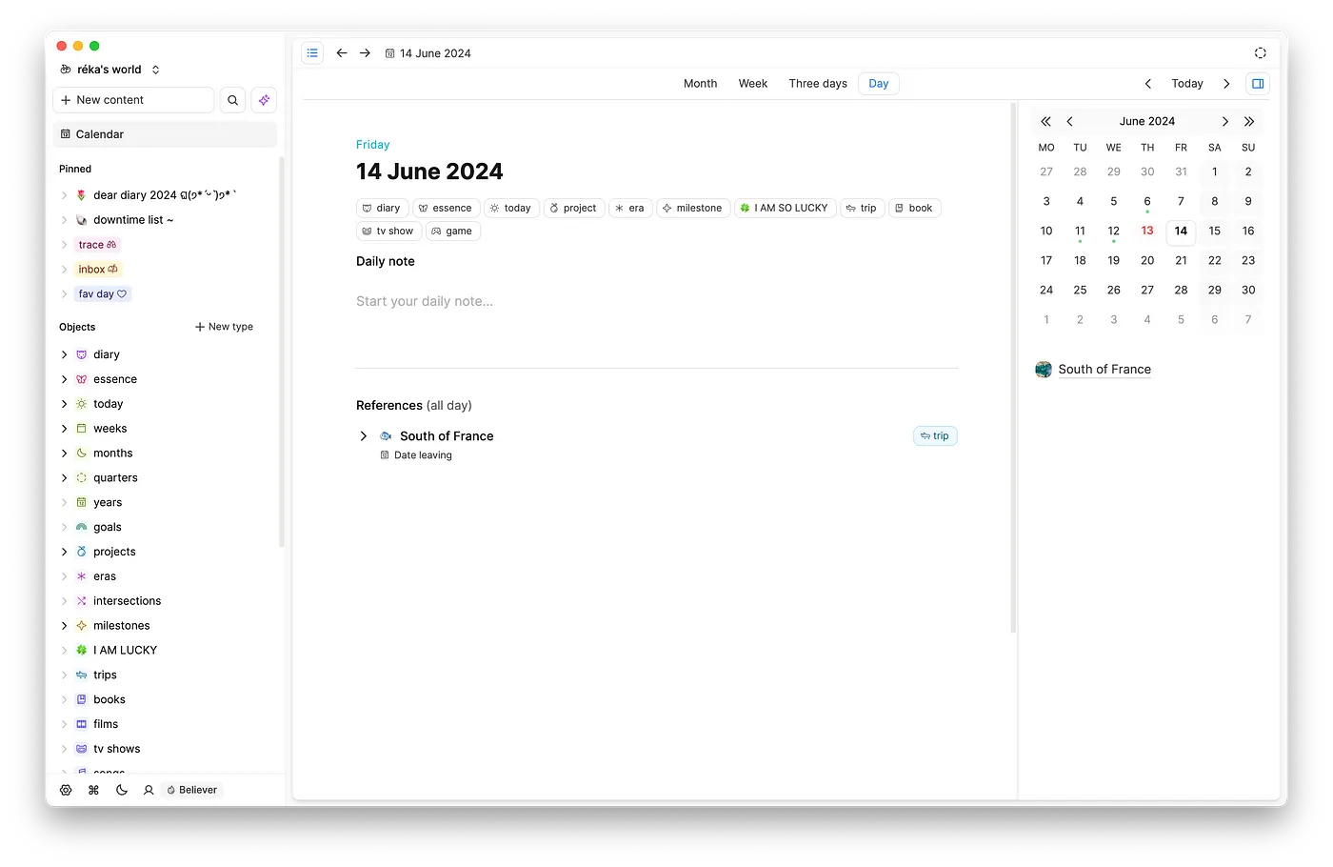
Task: Open the trips object type
Action: tap(105, 675)
